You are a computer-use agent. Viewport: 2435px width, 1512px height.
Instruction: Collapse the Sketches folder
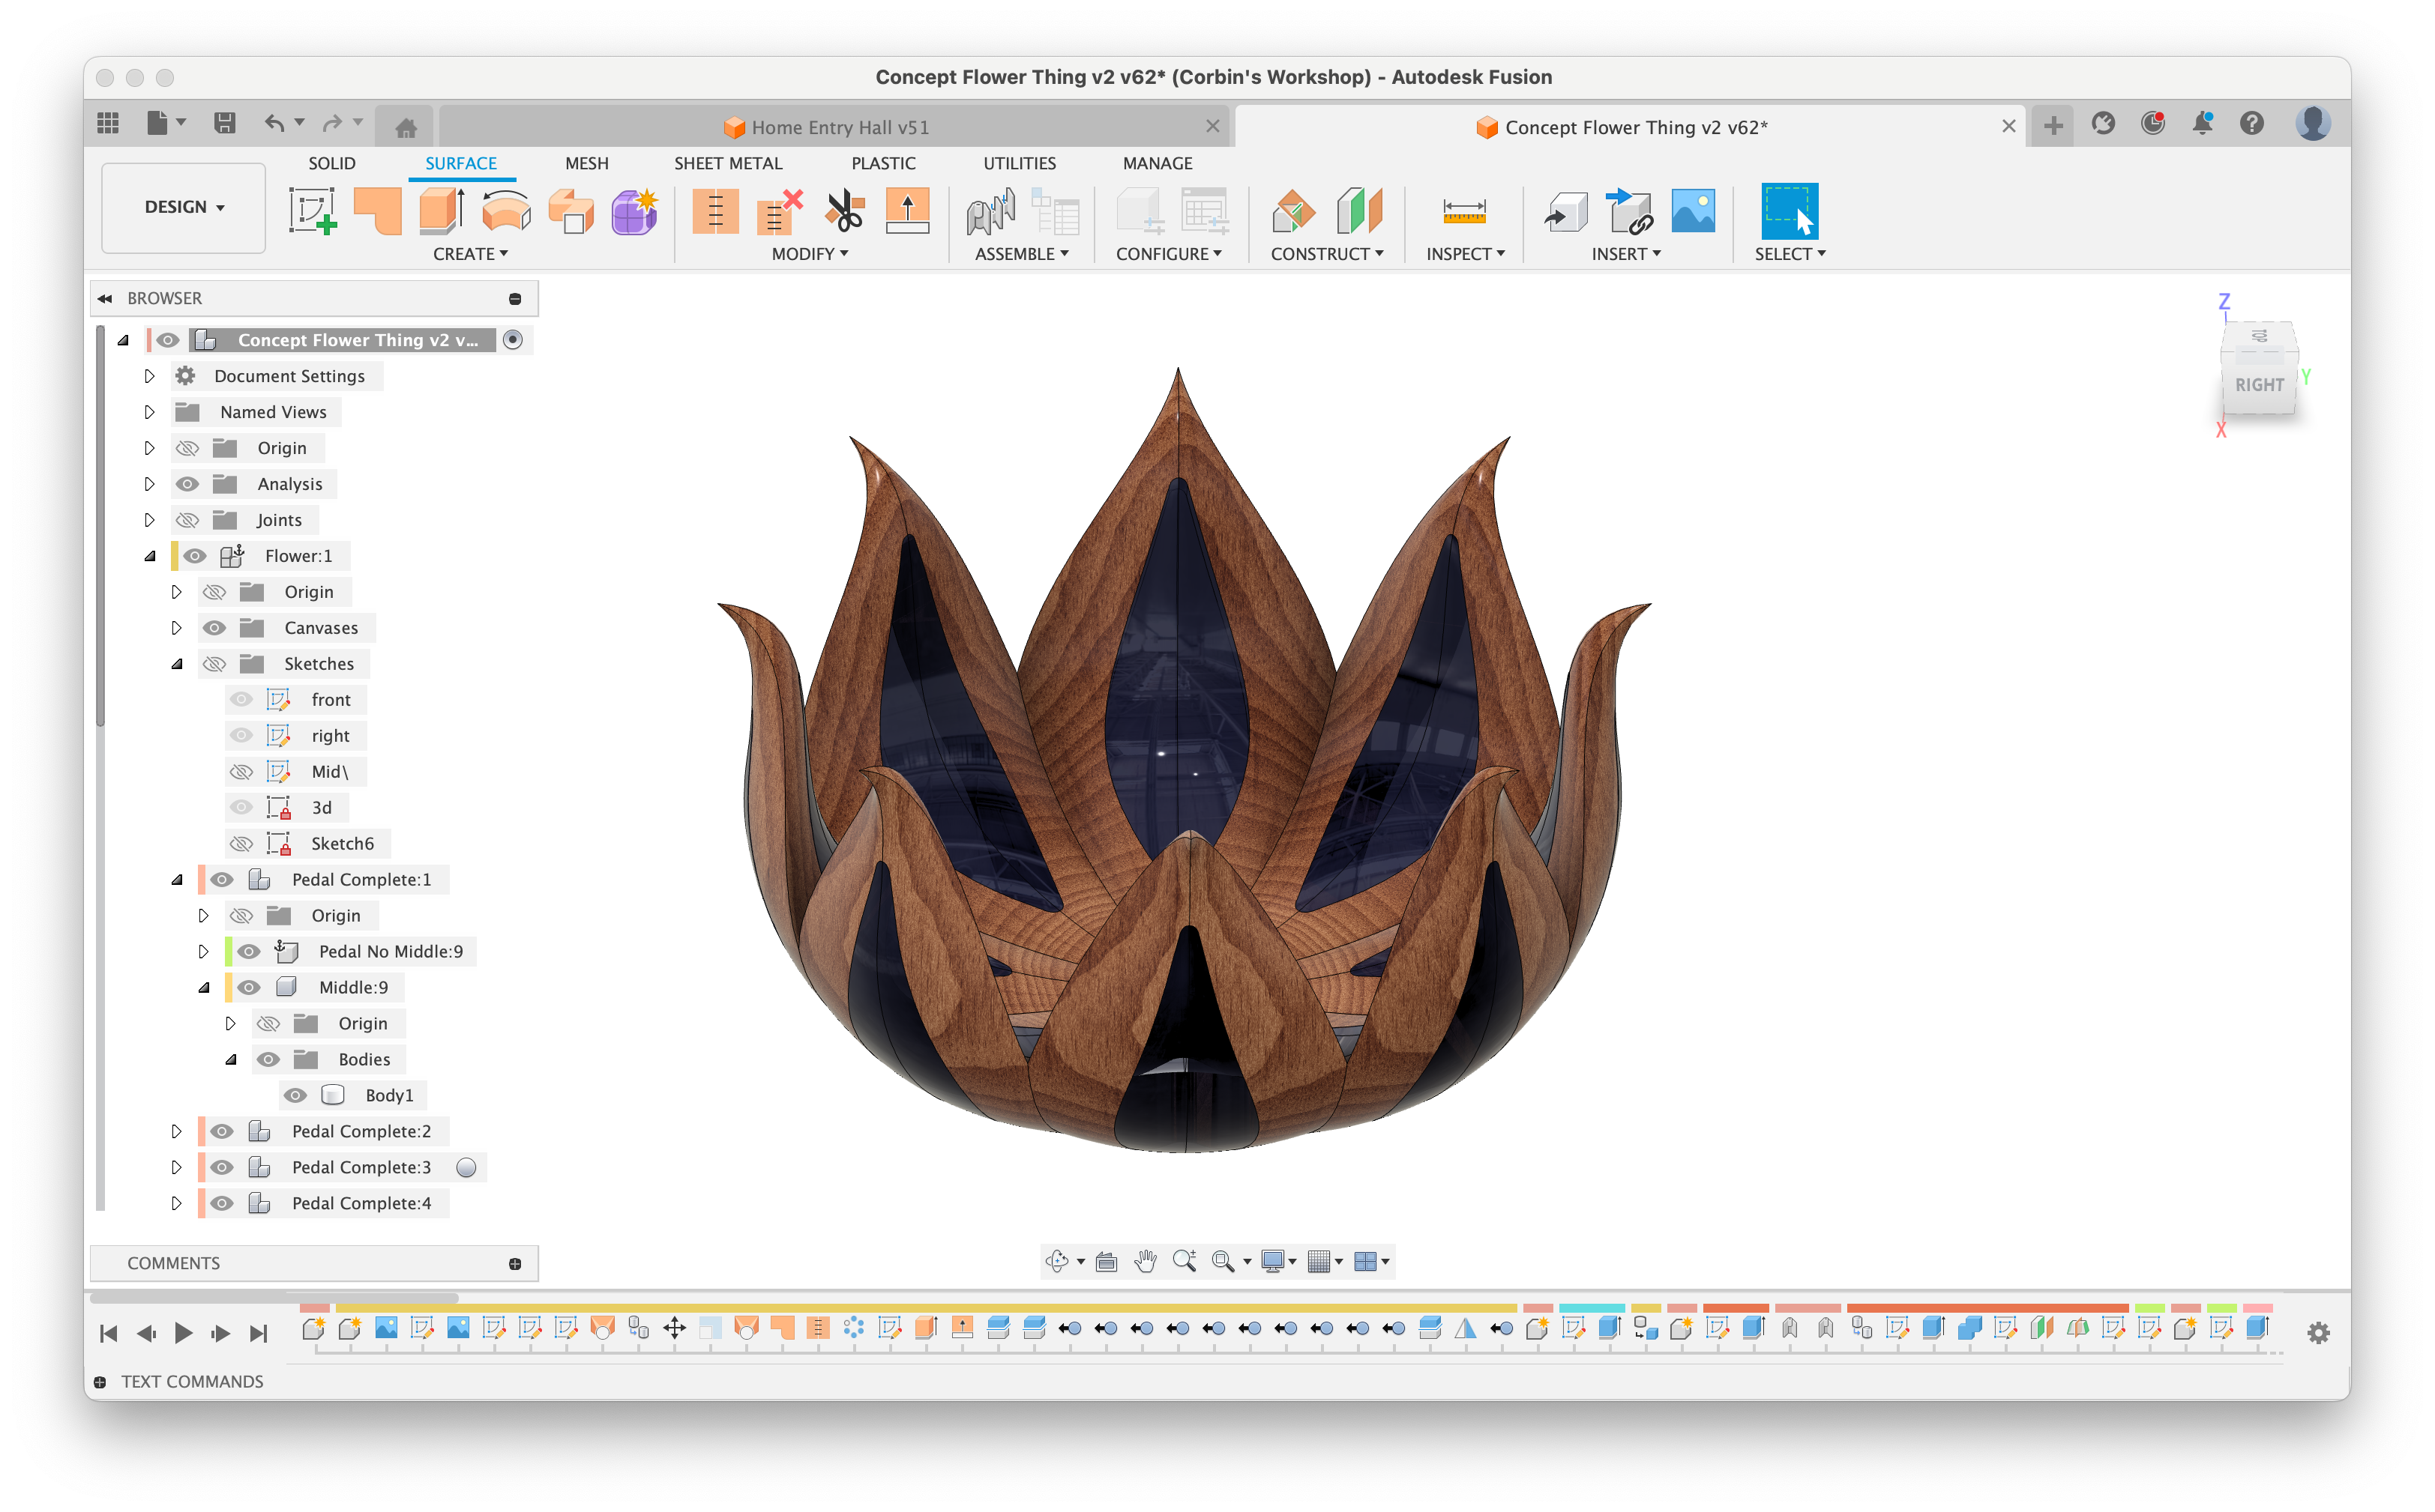[x=177, y=664]
